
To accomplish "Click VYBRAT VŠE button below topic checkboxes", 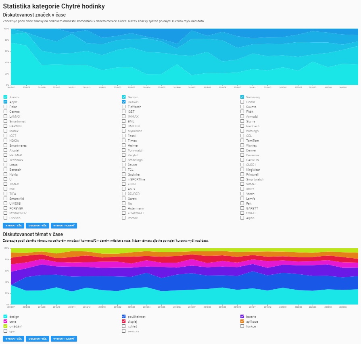I will click(x=14, y=339).
